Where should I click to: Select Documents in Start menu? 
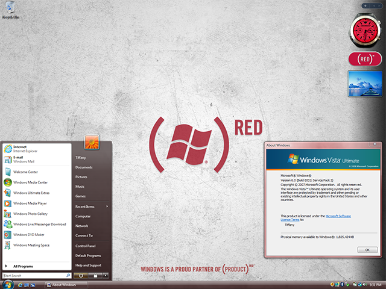tap(84, 167)
